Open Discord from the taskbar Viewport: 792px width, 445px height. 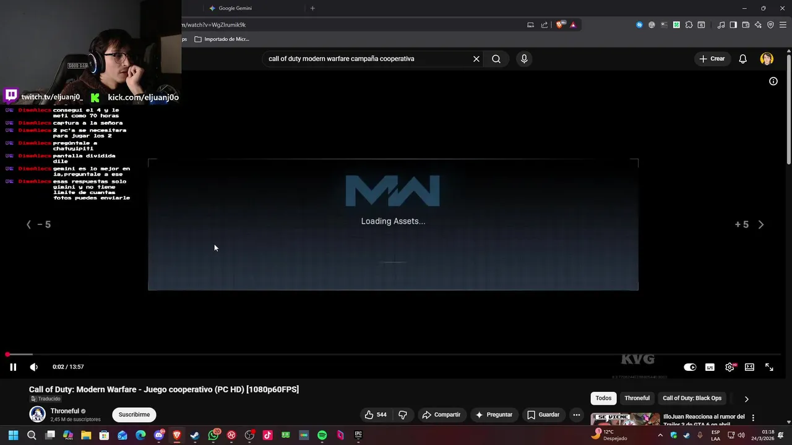158,435
